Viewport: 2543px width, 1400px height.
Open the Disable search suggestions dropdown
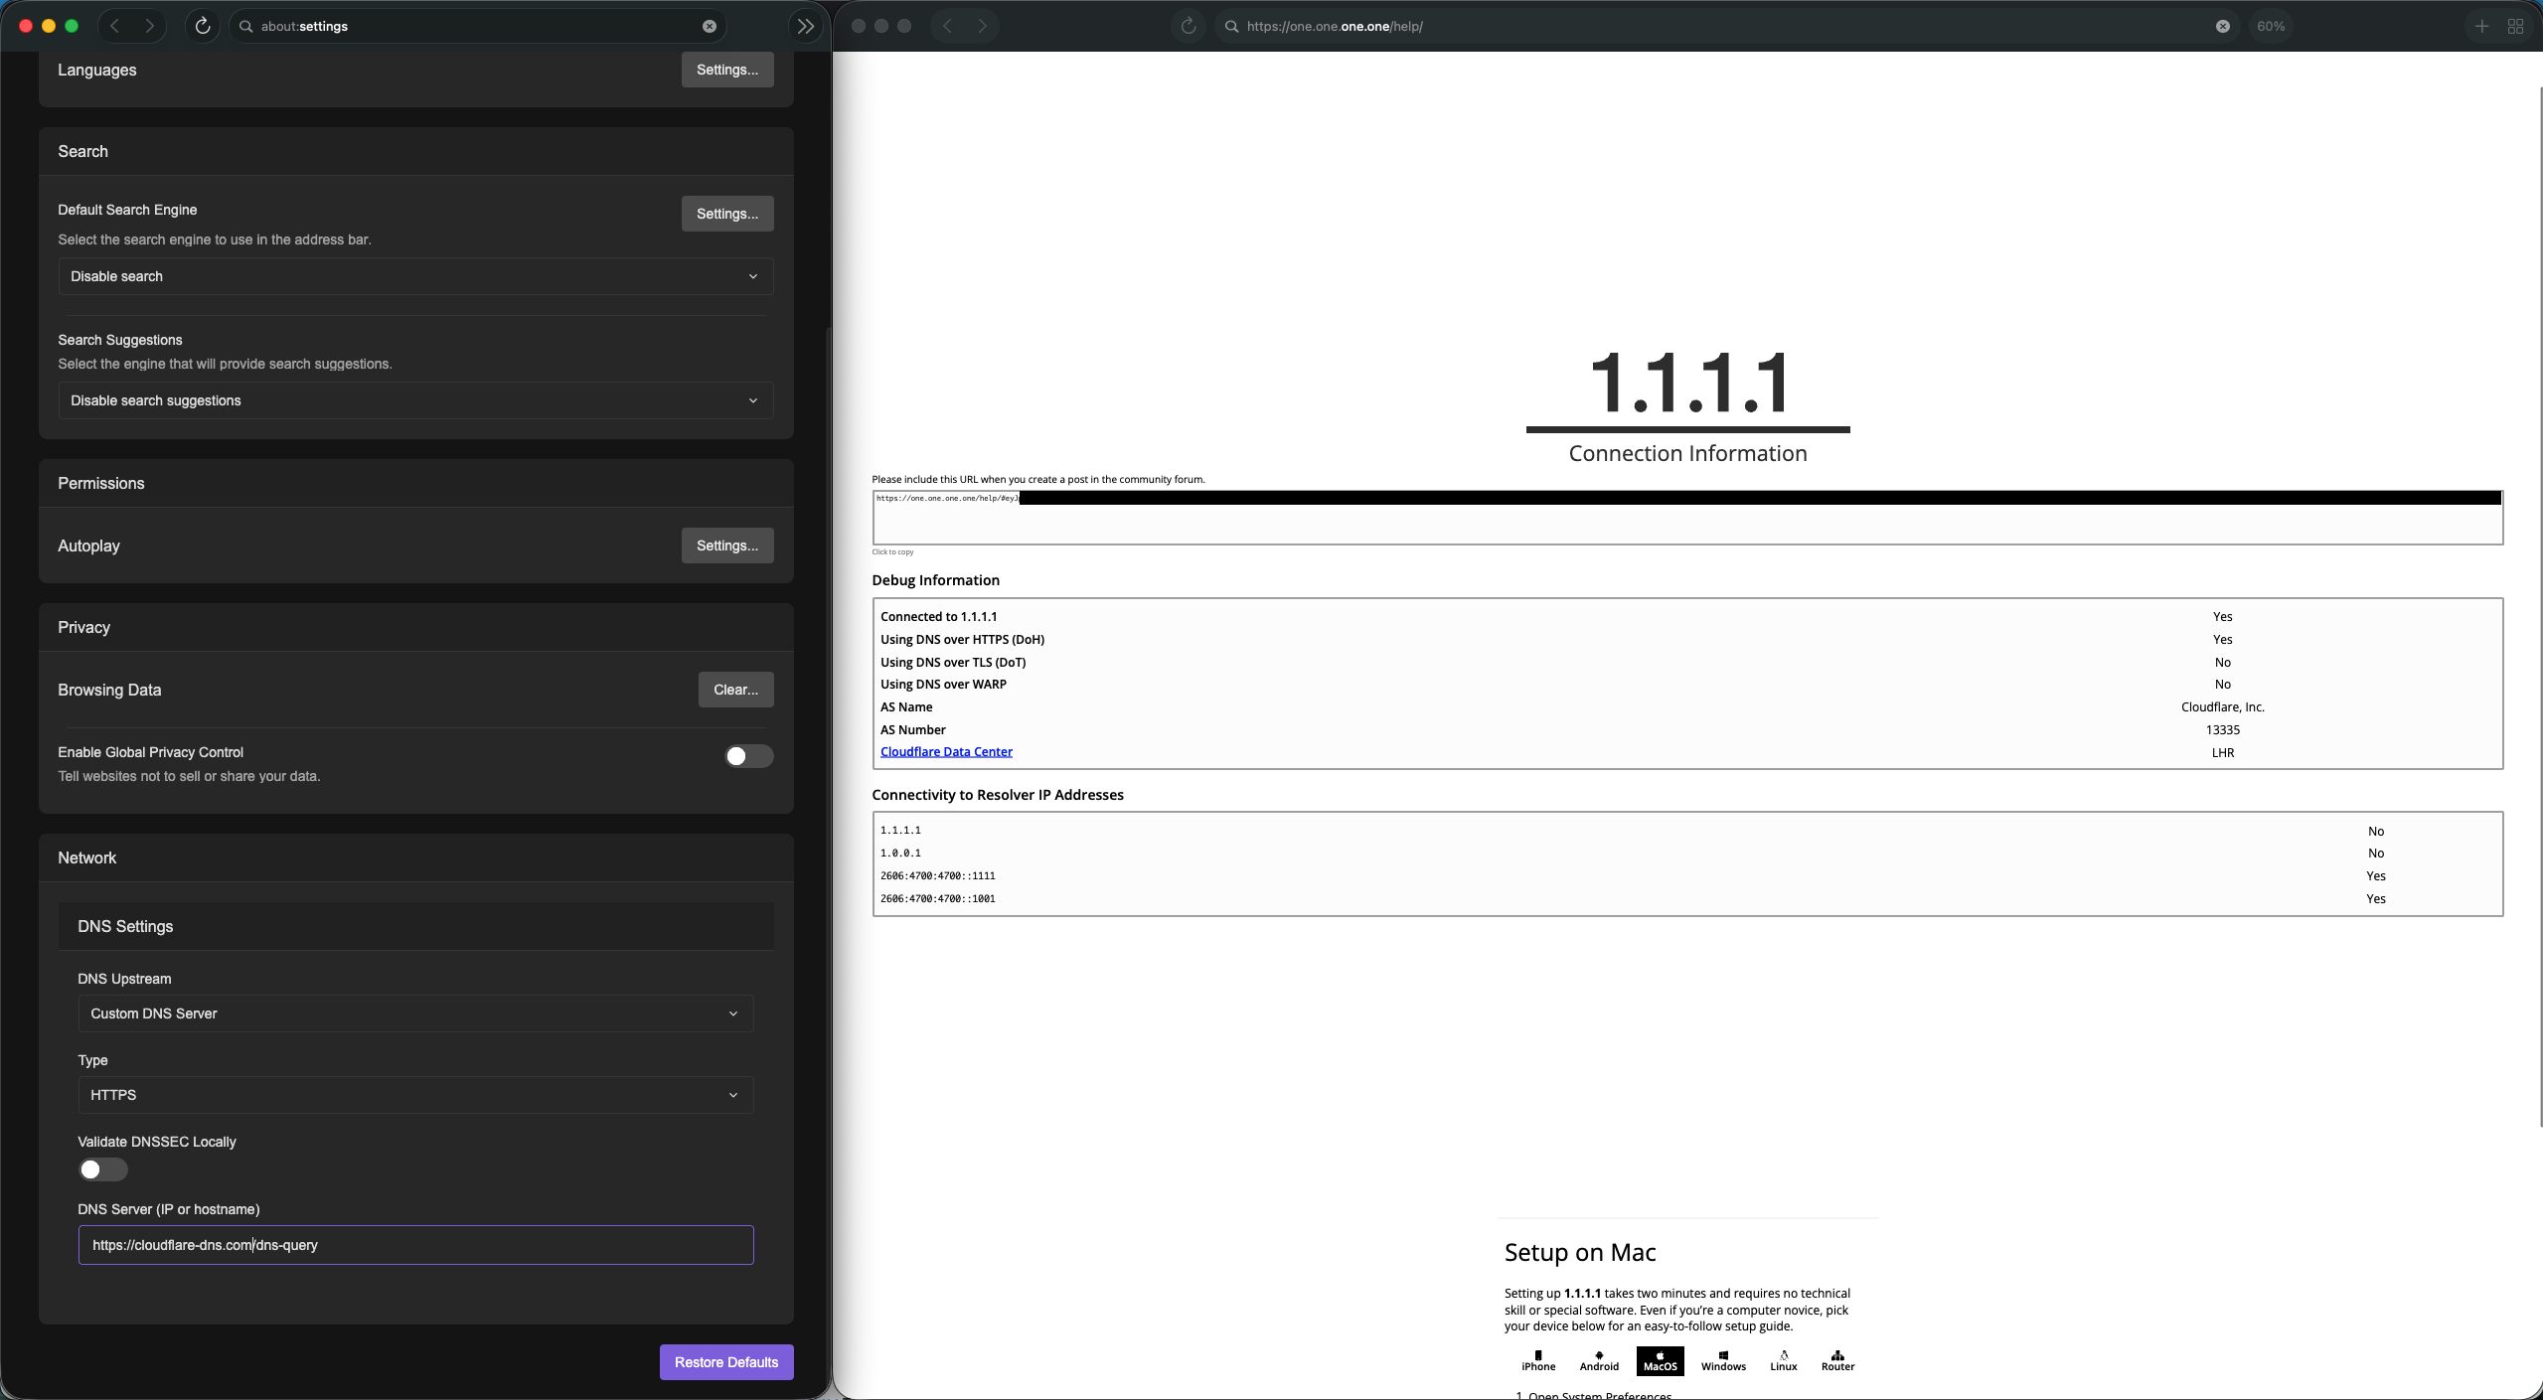point(415,400)
